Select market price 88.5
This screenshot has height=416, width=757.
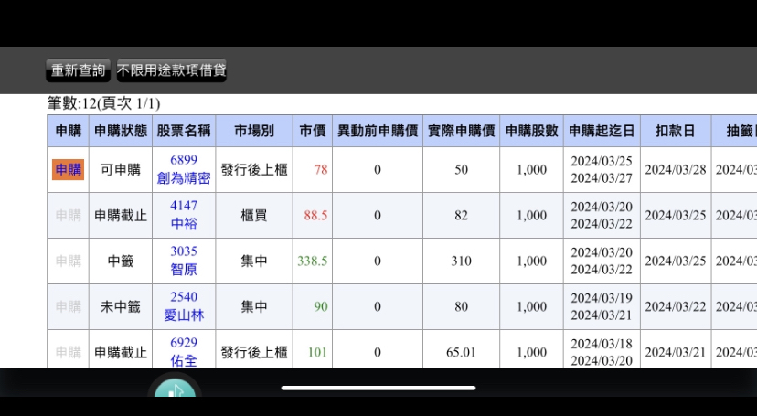tap(315, 215)
